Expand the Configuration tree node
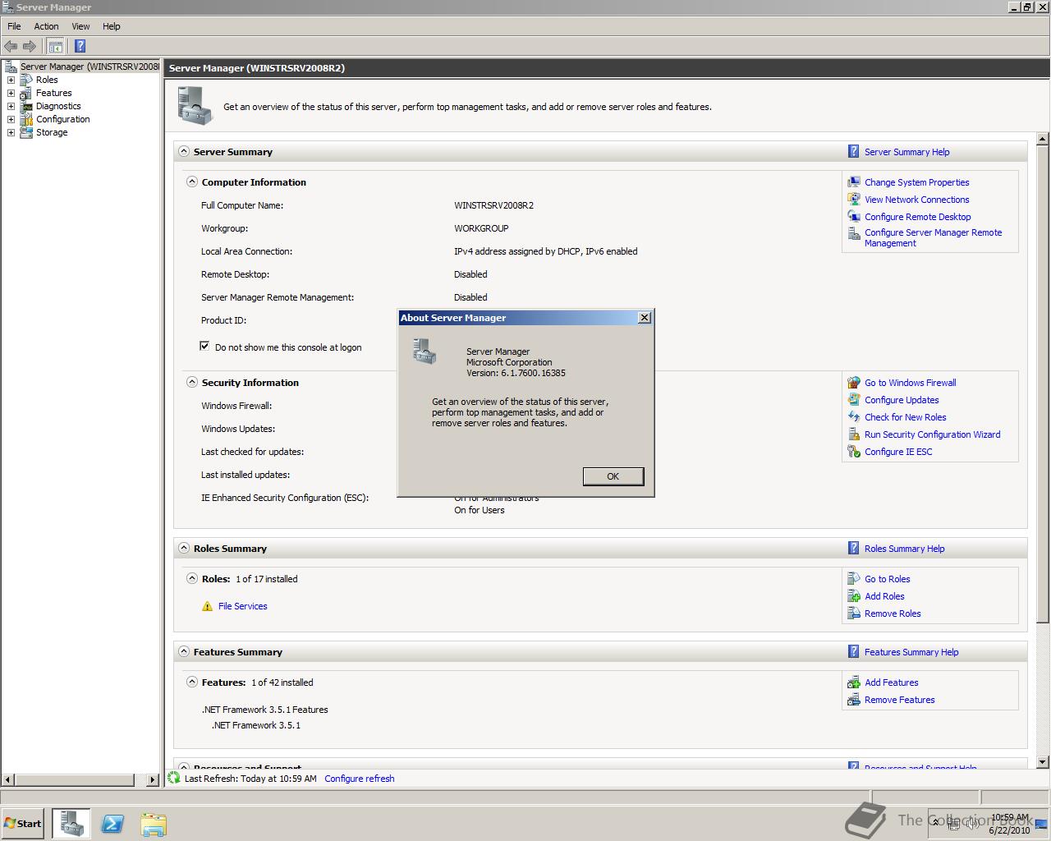The image size is (1051, 841). 11,119
